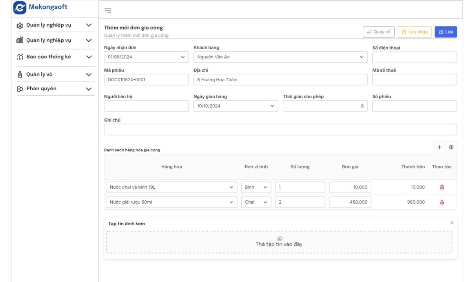Open goods table settings gear icon
This screenshot has width=474, height=282.
(451, 147)
